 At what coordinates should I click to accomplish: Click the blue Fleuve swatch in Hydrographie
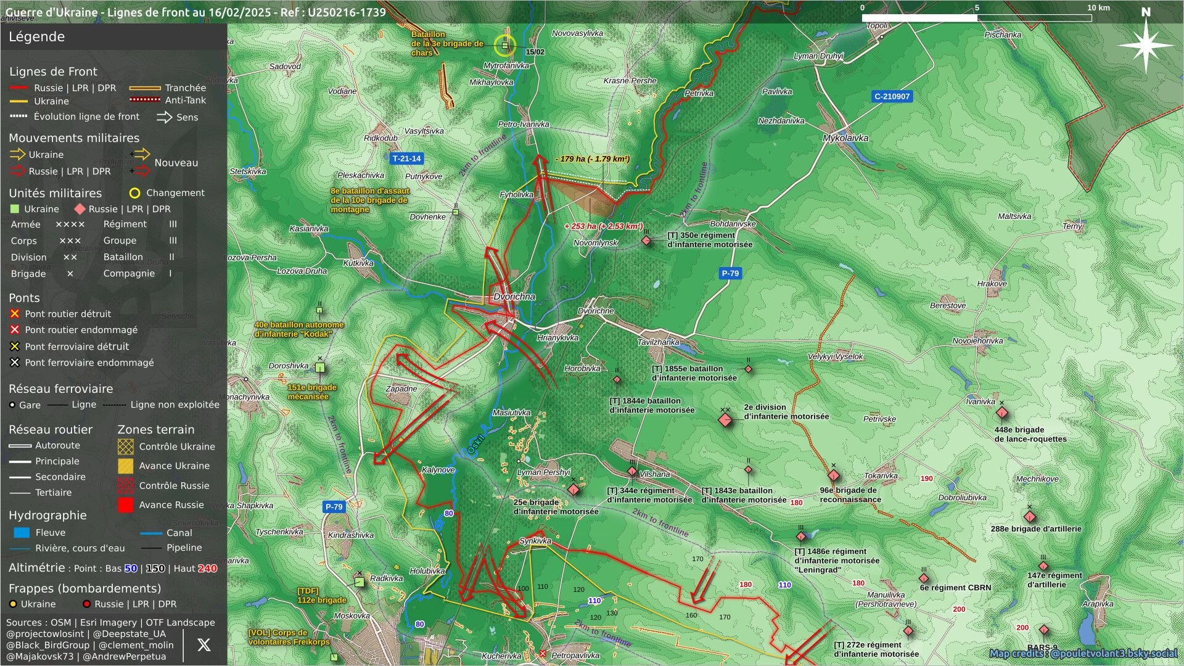22,533
